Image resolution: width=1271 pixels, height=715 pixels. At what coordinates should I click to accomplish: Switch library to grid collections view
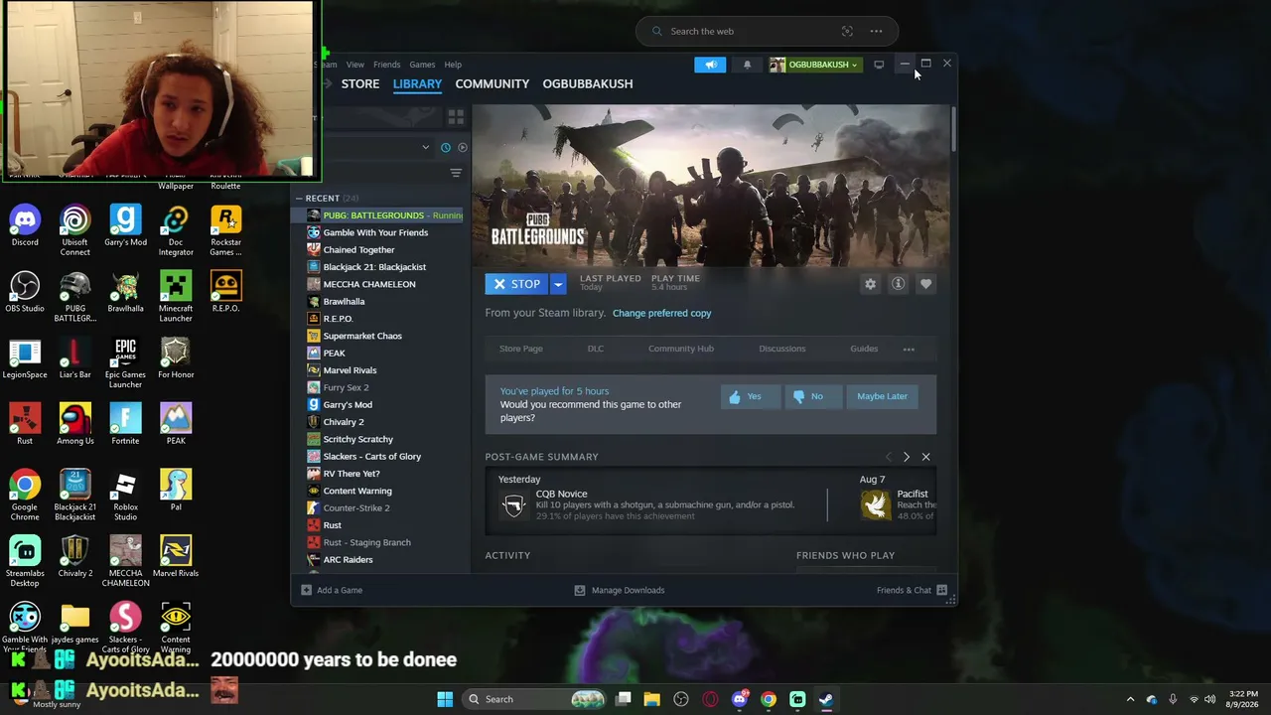(456, 117)
